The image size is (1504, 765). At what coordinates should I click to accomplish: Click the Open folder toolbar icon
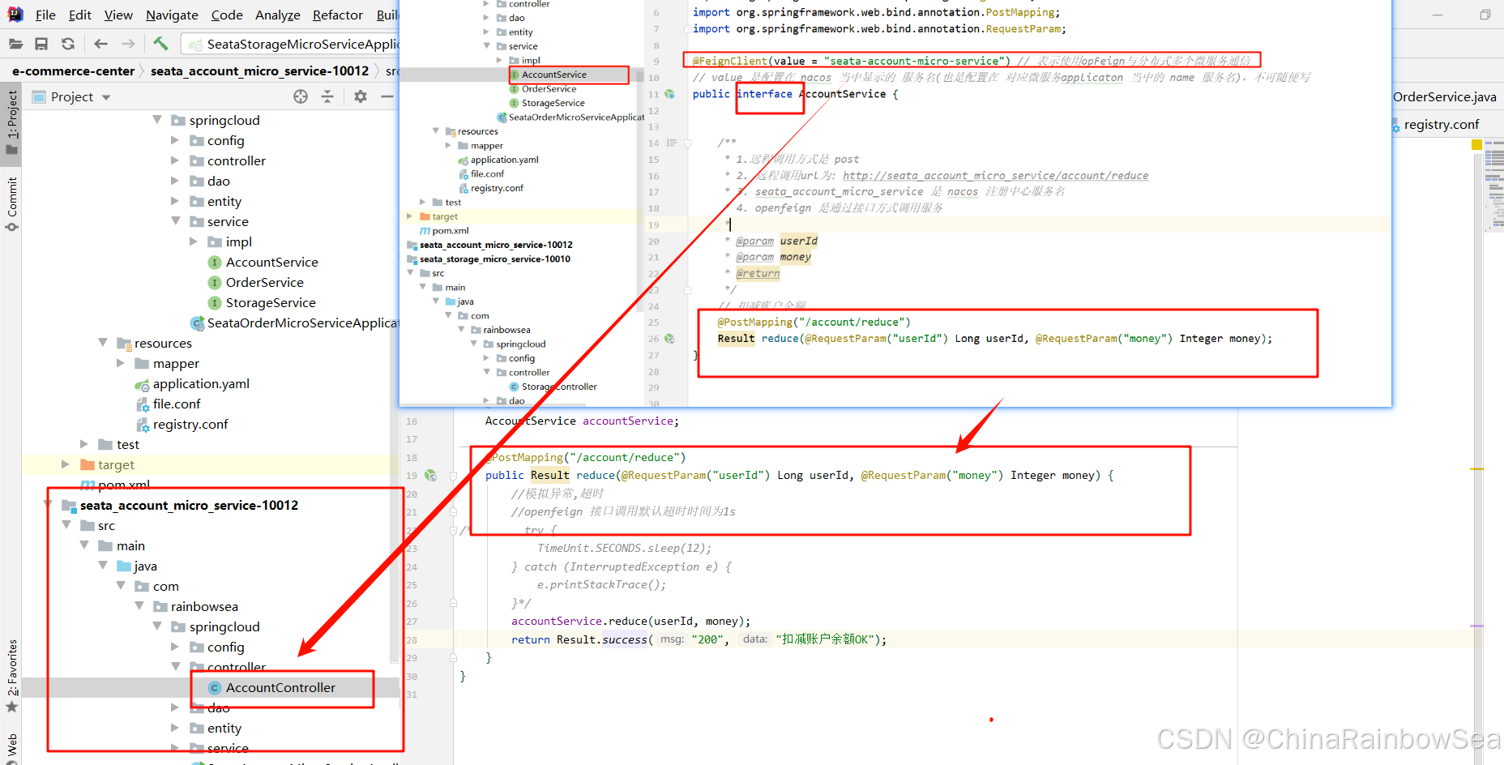coord(15,44)
